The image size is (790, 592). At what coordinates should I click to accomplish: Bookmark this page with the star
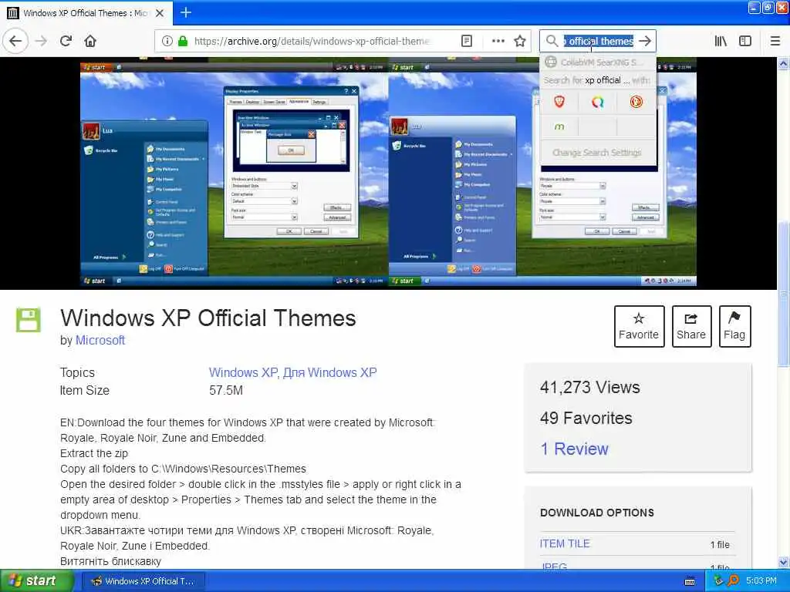[x=520, y=41]
